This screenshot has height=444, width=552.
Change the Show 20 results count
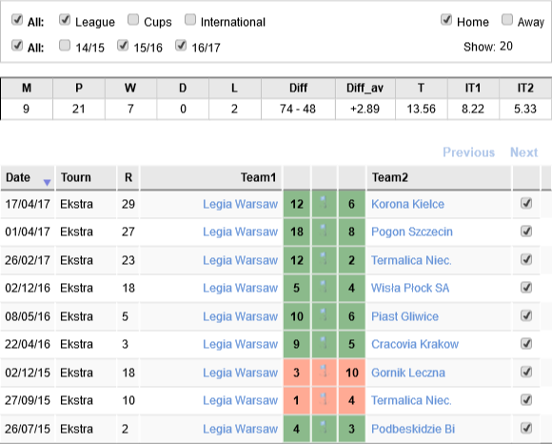(506, 46)
